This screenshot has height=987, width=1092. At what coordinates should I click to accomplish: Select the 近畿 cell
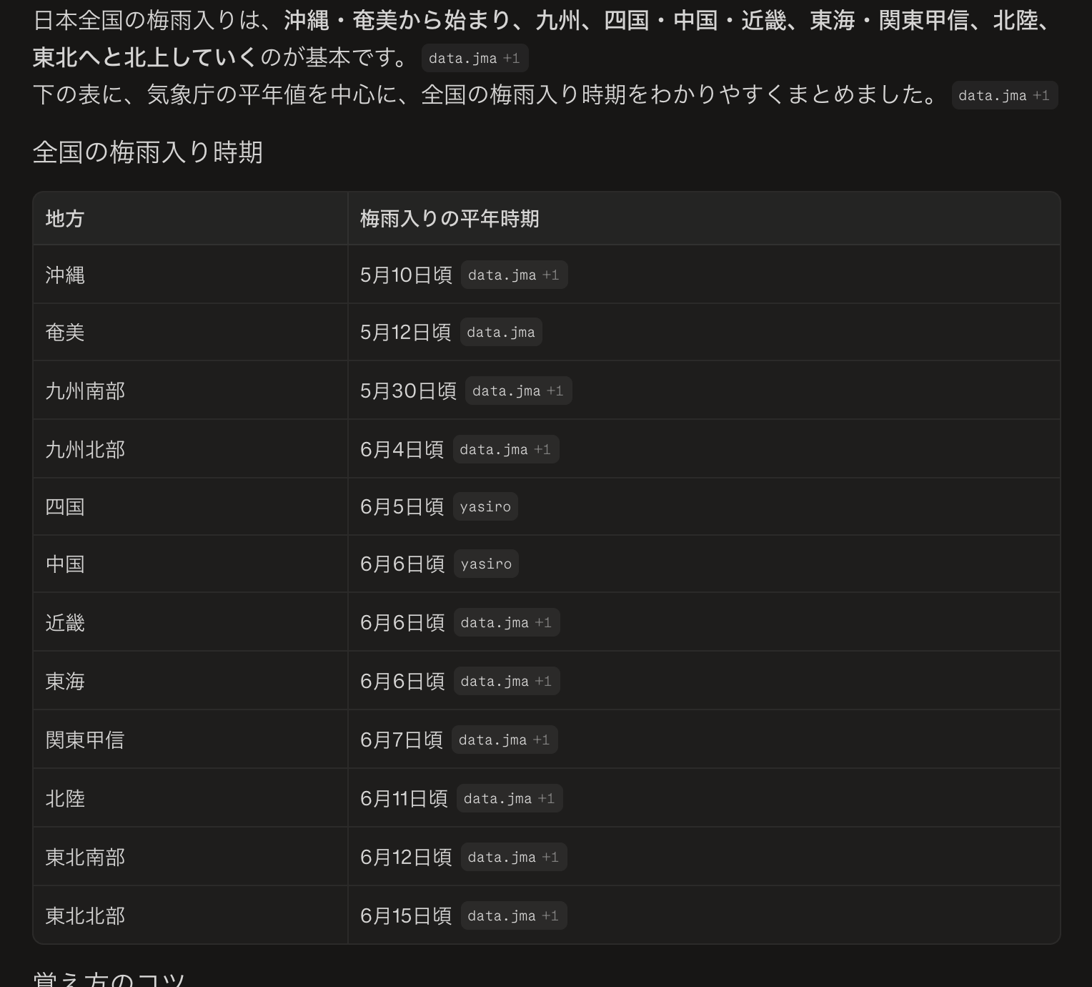[x=190, y=622]
